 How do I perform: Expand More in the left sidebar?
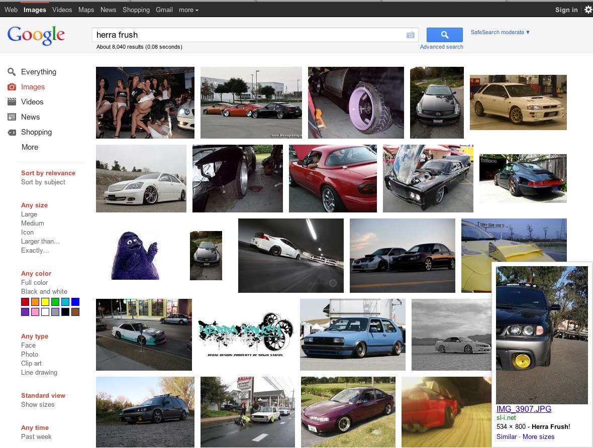coord(30,147)
